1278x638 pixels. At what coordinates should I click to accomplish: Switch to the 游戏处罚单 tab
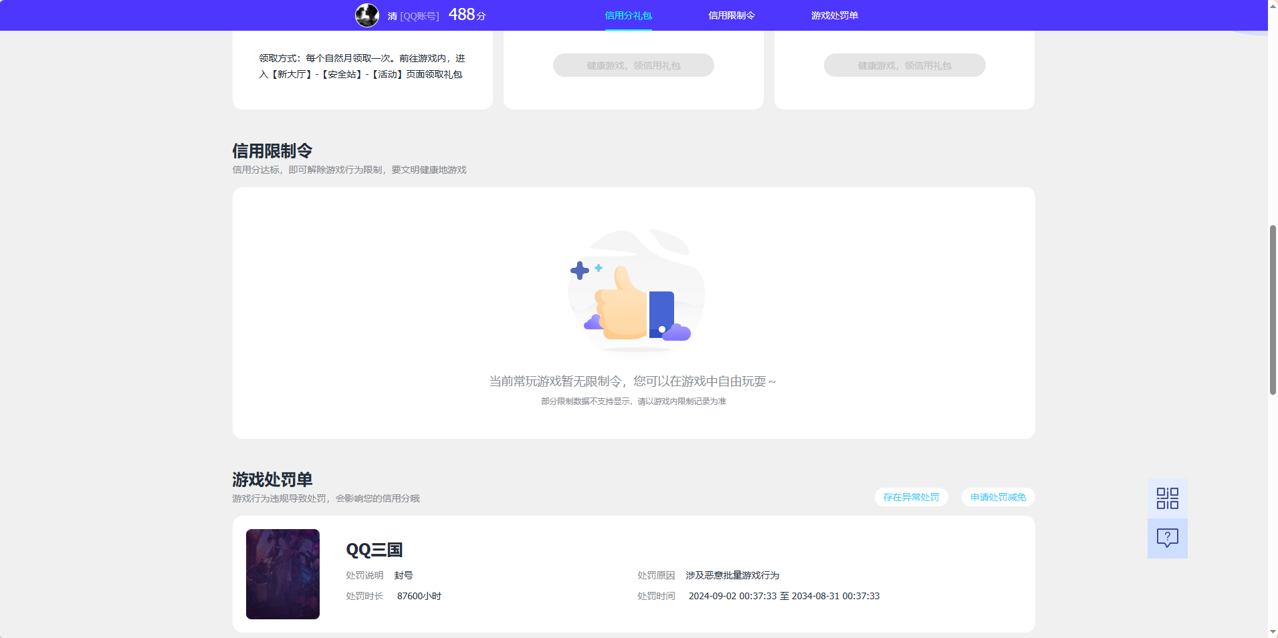(x=835, y=15)
